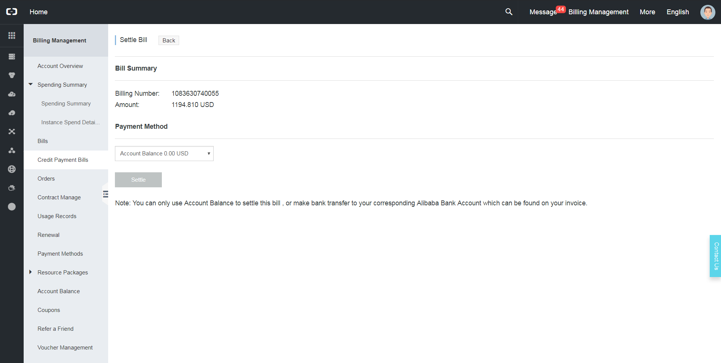Click the cloud with lightning bolt sidebar icon
The height and width of the screenshot is (363, 721).
tap(12, 113)
